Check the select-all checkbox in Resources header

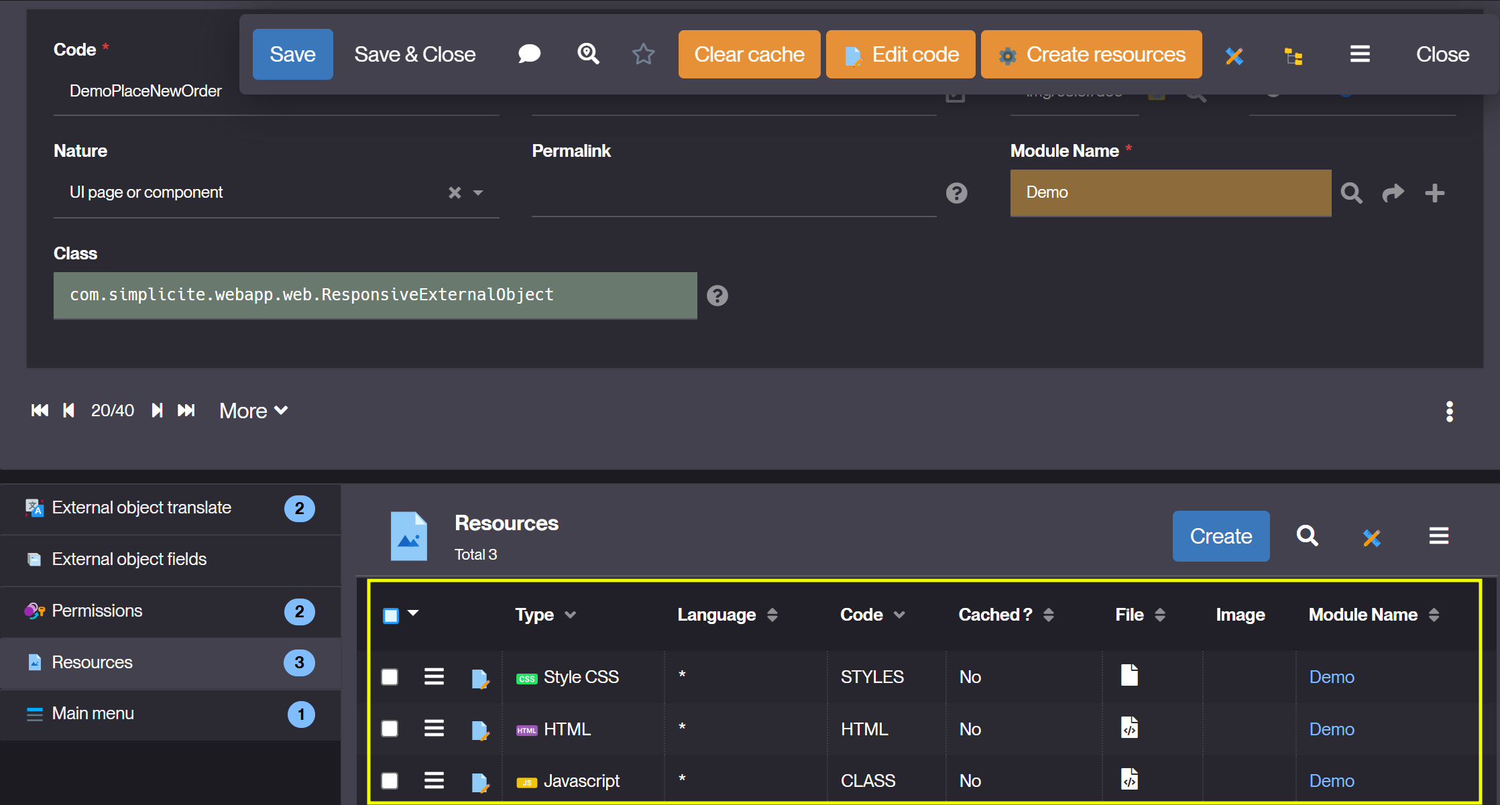click(x=390, y=614)
